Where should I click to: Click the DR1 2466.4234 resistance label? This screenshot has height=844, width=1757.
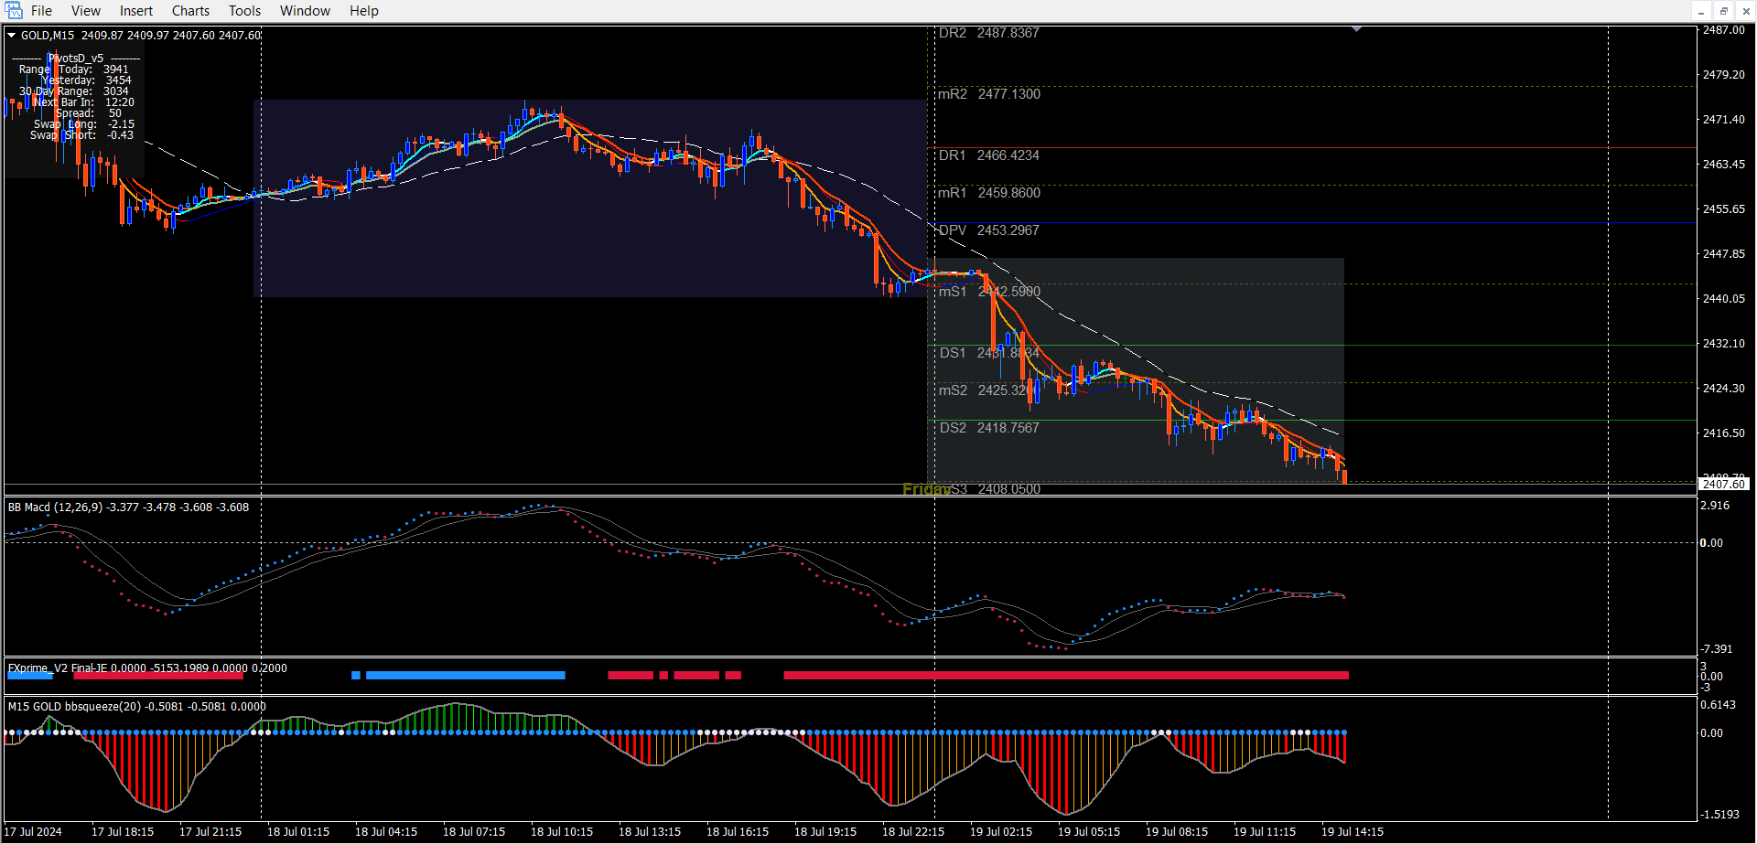pos(989,155)
